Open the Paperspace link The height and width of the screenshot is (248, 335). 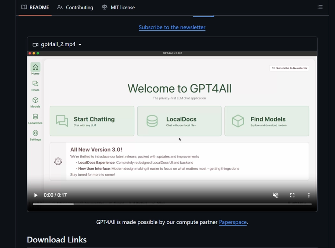pos(233,222)
